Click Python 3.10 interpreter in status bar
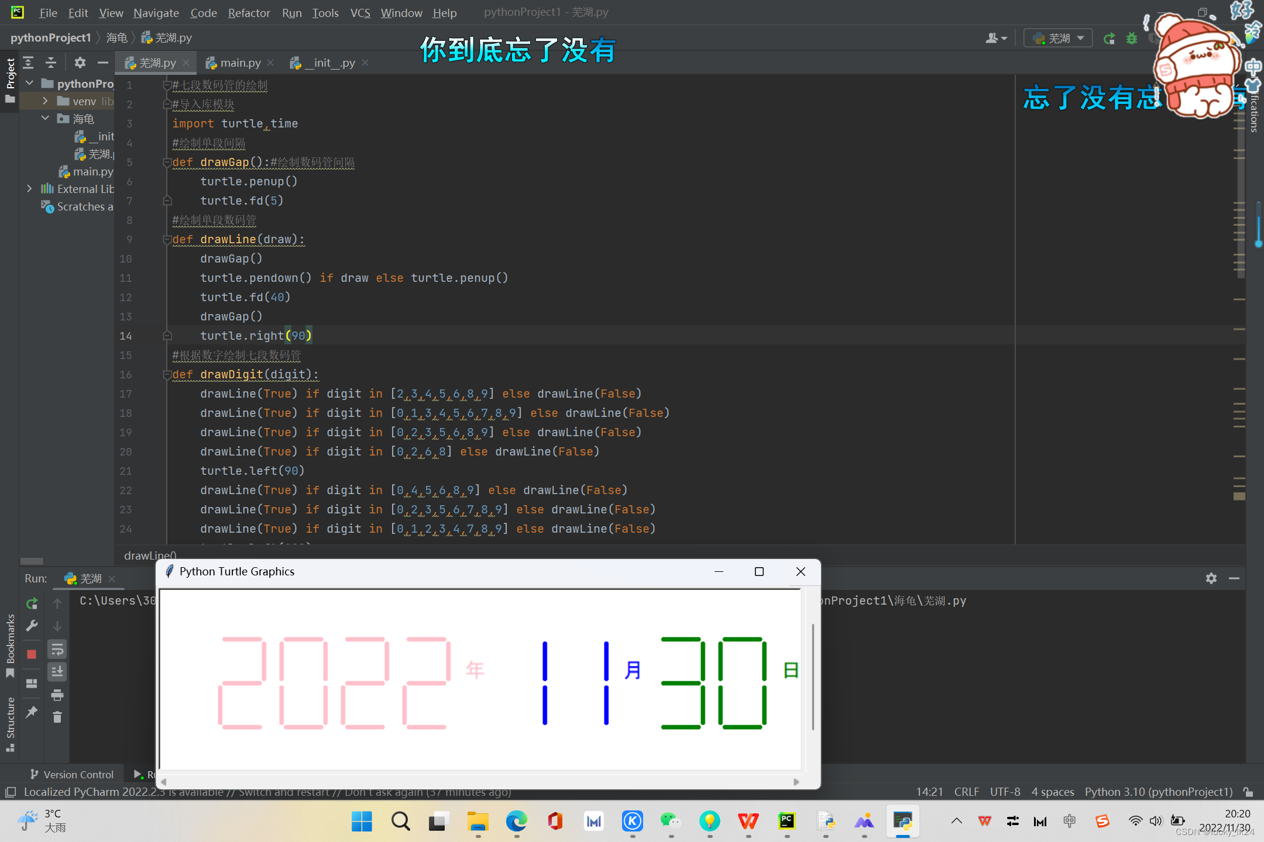The image size is (1264, 842). pos(1158,792)
